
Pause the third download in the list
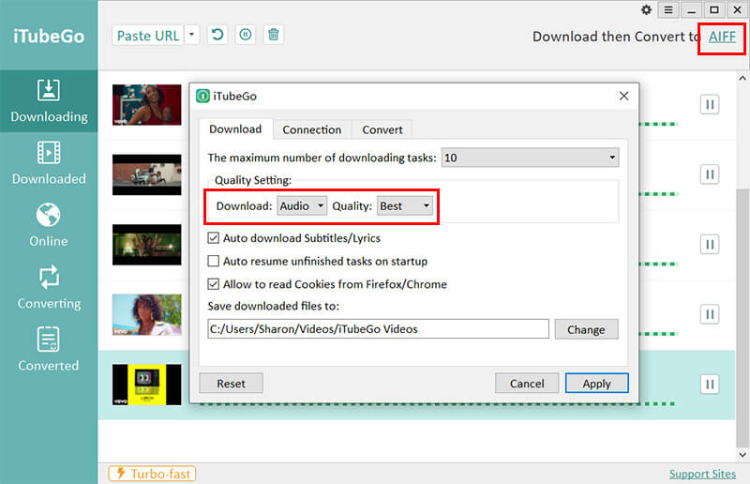[710, 244]
